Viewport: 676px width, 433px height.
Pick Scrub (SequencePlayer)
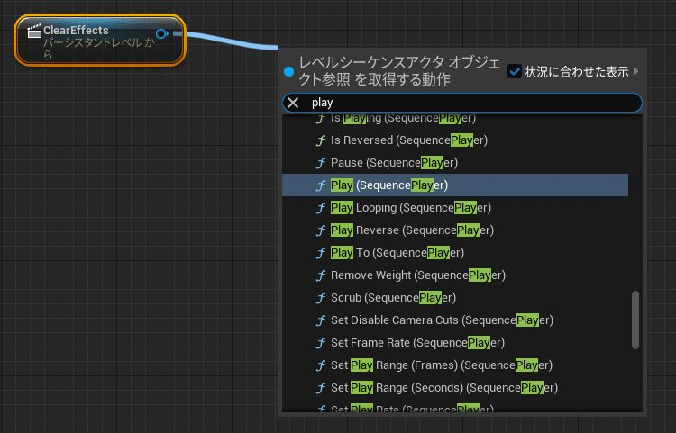(x=455, y=298)
